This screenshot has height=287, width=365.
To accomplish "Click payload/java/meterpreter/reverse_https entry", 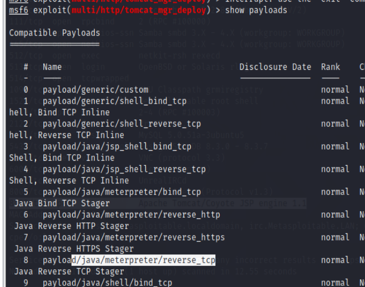I will point(134,238).
